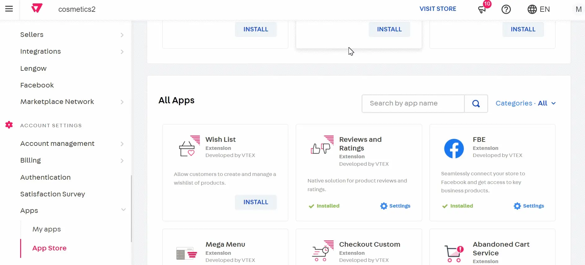The height and width of the screenshot is (265, 585).
Task: Expand the Billing submenu chevron
Action: pos(122,161)
